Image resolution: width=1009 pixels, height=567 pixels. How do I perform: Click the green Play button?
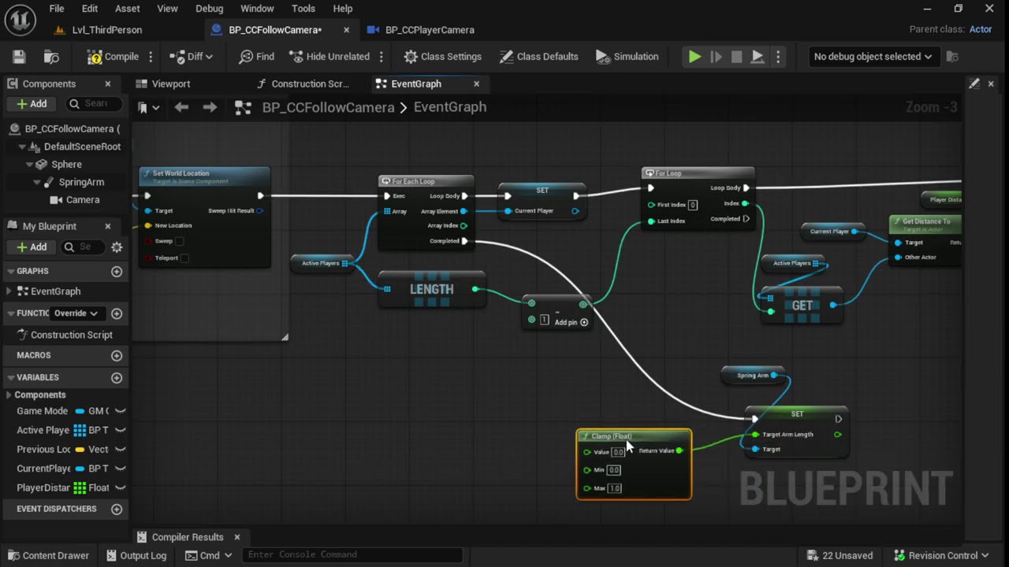pyautogui.click(x=694, y=57)
